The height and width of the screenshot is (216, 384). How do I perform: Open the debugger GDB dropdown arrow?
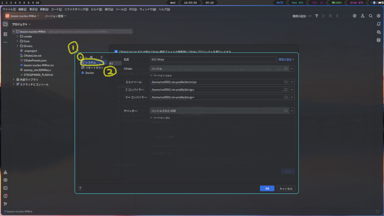(292, 111)
